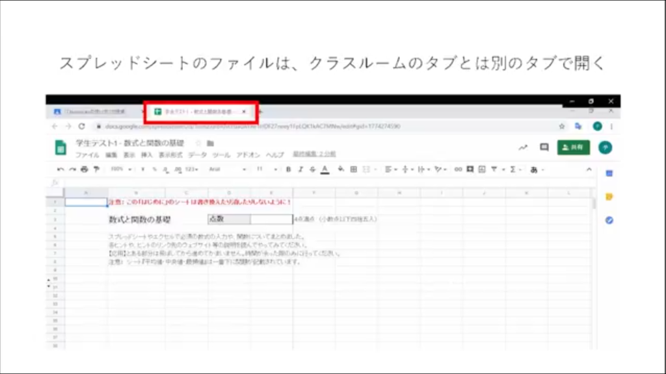Image resolution: width=666 pixels, height=374 pixels.
Task: Open the アドオン menu
Action: 248,155
